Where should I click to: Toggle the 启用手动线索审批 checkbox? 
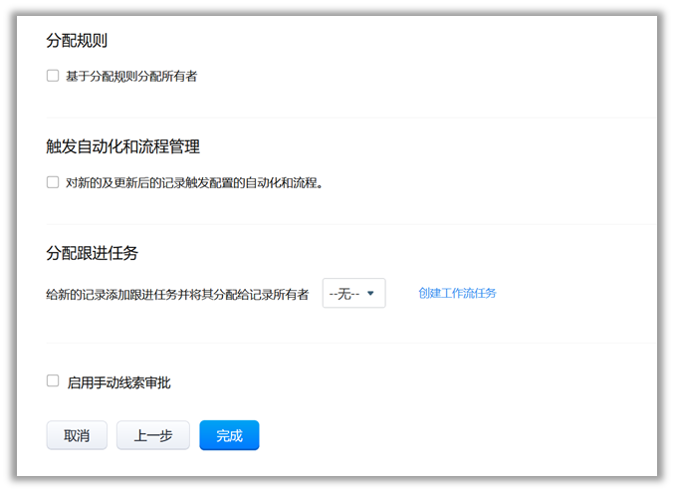[53, 380]
